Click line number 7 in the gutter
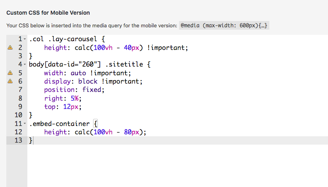 click(x=20, y=90)
